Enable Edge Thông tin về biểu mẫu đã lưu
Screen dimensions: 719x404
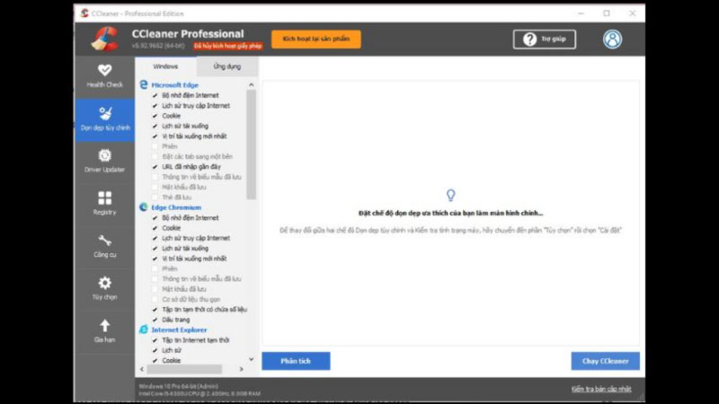[155, 177]
